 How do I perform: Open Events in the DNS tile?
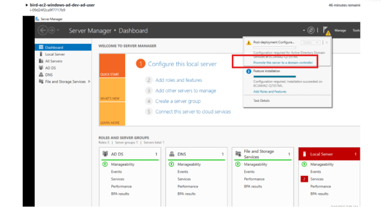[x=183, y=171]
